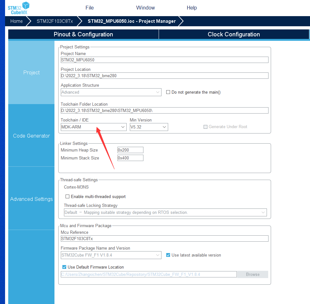
Task: Toggle Use latest available version checkbox
Action: (168, 255)
